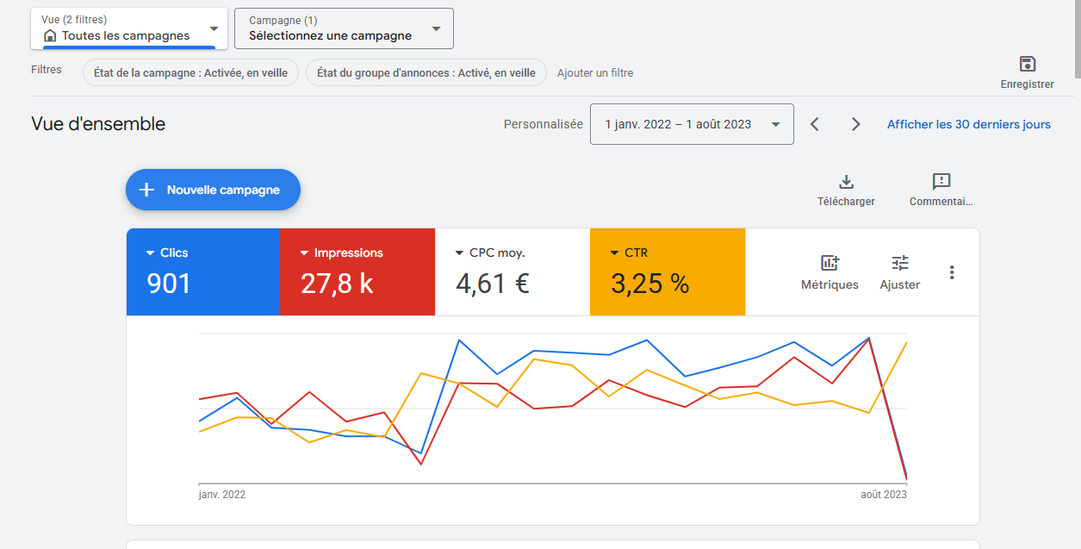Open the Vue Toutes les campagnes dropdown

click(129, 28)
